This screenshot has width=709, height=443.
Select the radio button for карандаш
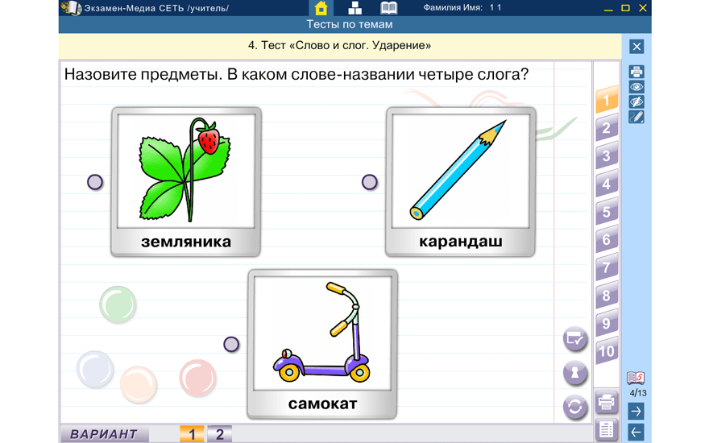[370, 182]
